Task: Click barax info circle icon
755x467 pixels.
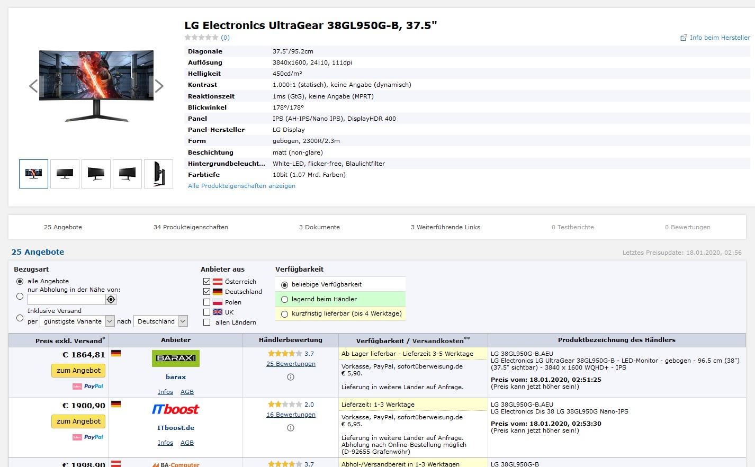Action: click(291, 377)
